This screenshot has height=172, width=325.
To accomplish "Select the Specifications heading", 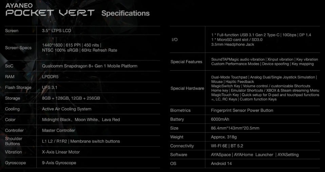I will [125, 14].
